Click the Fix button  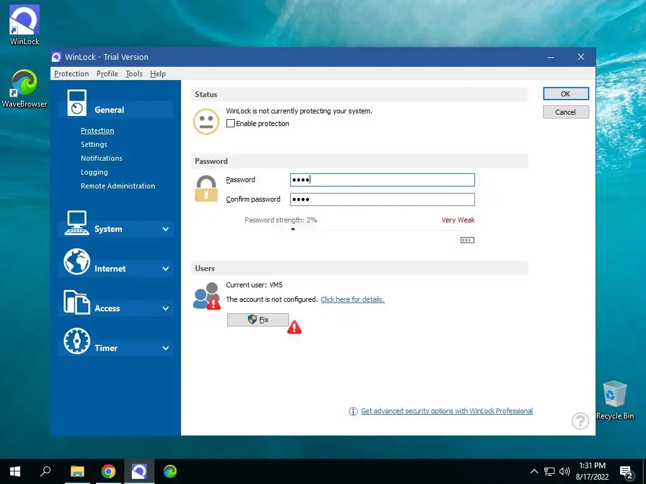tap(258, 320)
